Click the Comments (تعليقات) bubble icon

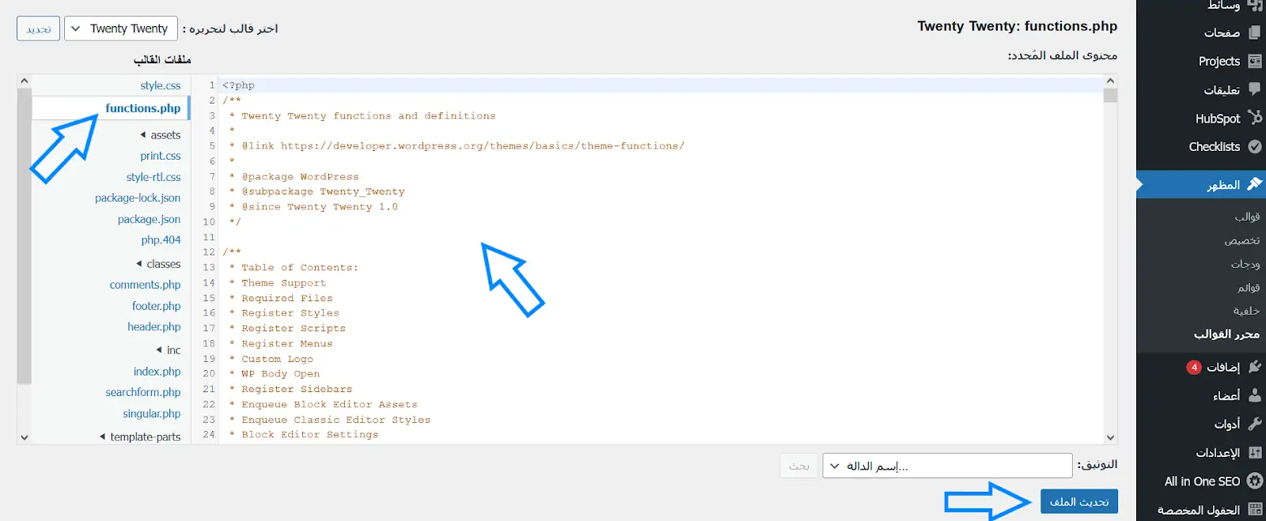1255,89
